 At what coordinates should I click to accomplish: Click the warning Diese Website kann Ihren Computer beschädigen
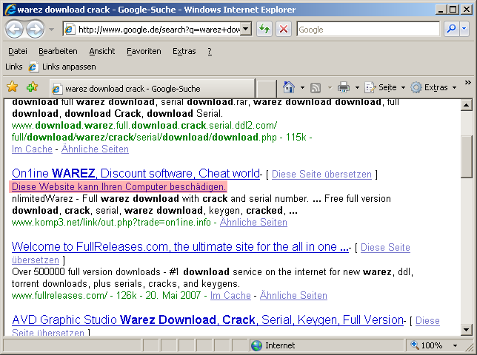[x=119, y=187]
